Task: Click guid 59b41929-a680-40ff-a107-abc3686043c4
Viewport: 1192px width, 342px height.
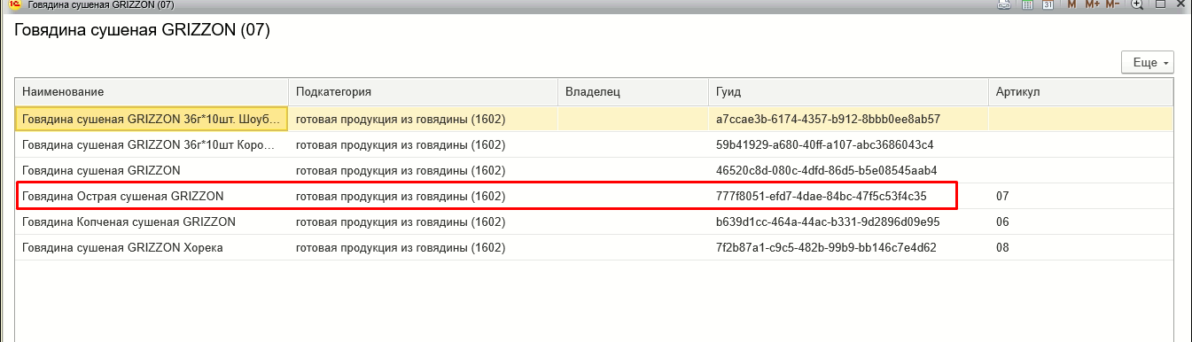Action: click(824, 144)
